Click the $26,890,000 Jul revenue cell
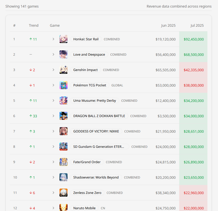Screen dimensions: 218x211 [x=194, y=162]
